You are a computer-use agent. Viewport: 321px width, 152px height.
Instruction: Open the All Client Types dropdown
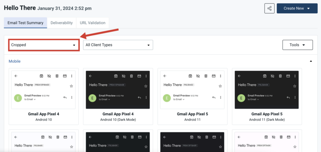pyautogui.click(x=118, y=45)
